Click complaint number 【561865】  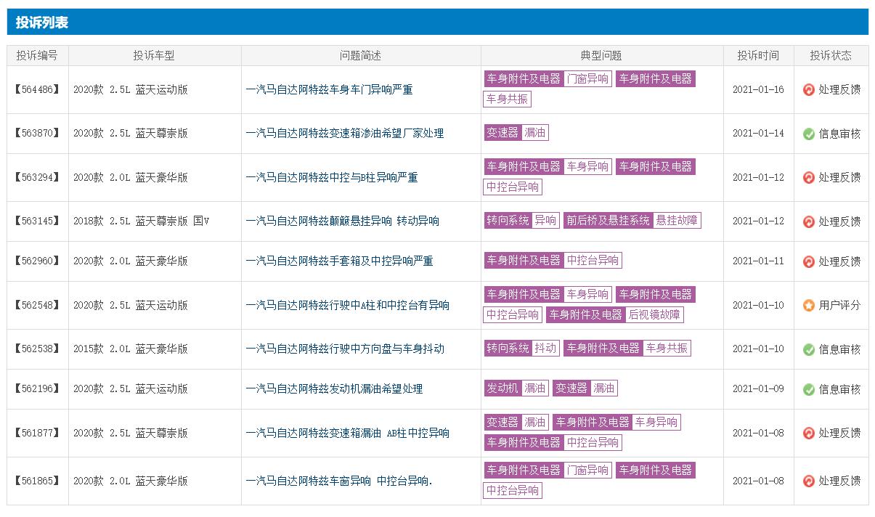(x=37, y=481)
